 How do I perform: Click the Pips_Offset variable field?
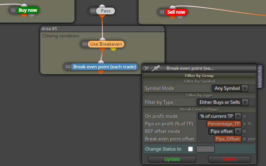(x=228, y=139)
